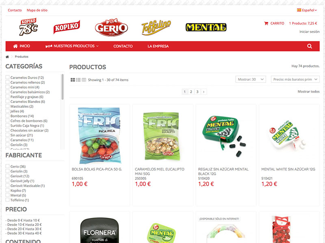
Task: Open La Empresa menu item
Action: (158, 46)
